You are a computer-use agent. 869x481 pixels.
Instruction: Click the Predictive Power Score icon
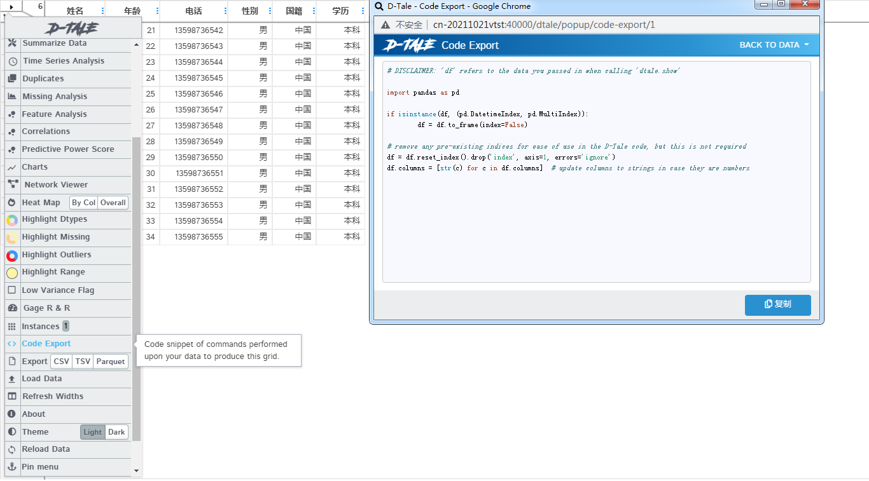tap(12, 149)
